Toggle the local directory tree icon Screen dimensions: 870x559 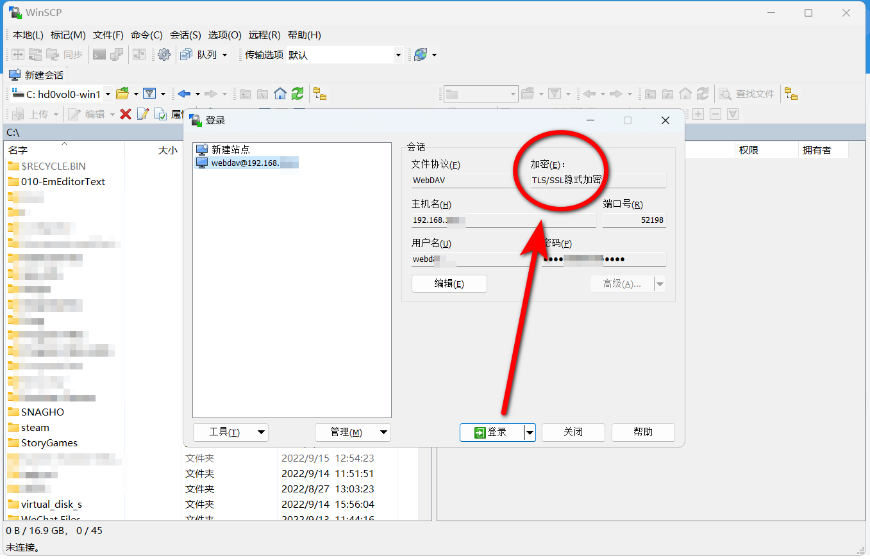point(320,94)
